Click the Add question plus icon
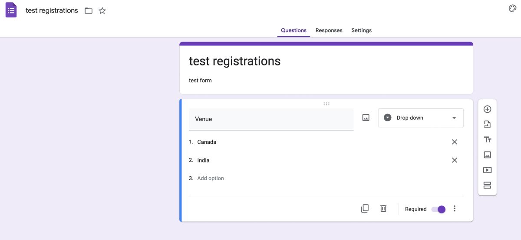 (x=487, y=109)
